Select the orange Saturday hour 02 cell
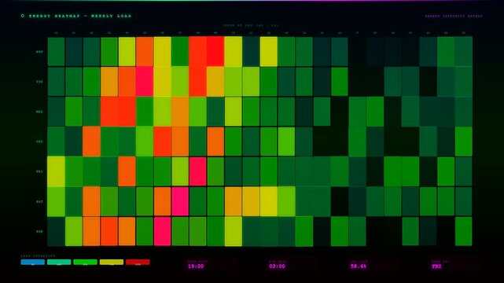This screenshot has height=283, width=504. coord(92,202)
